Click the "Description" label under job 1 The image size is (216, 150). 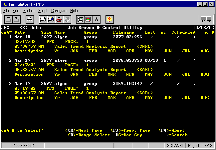(x=29, y=51)
